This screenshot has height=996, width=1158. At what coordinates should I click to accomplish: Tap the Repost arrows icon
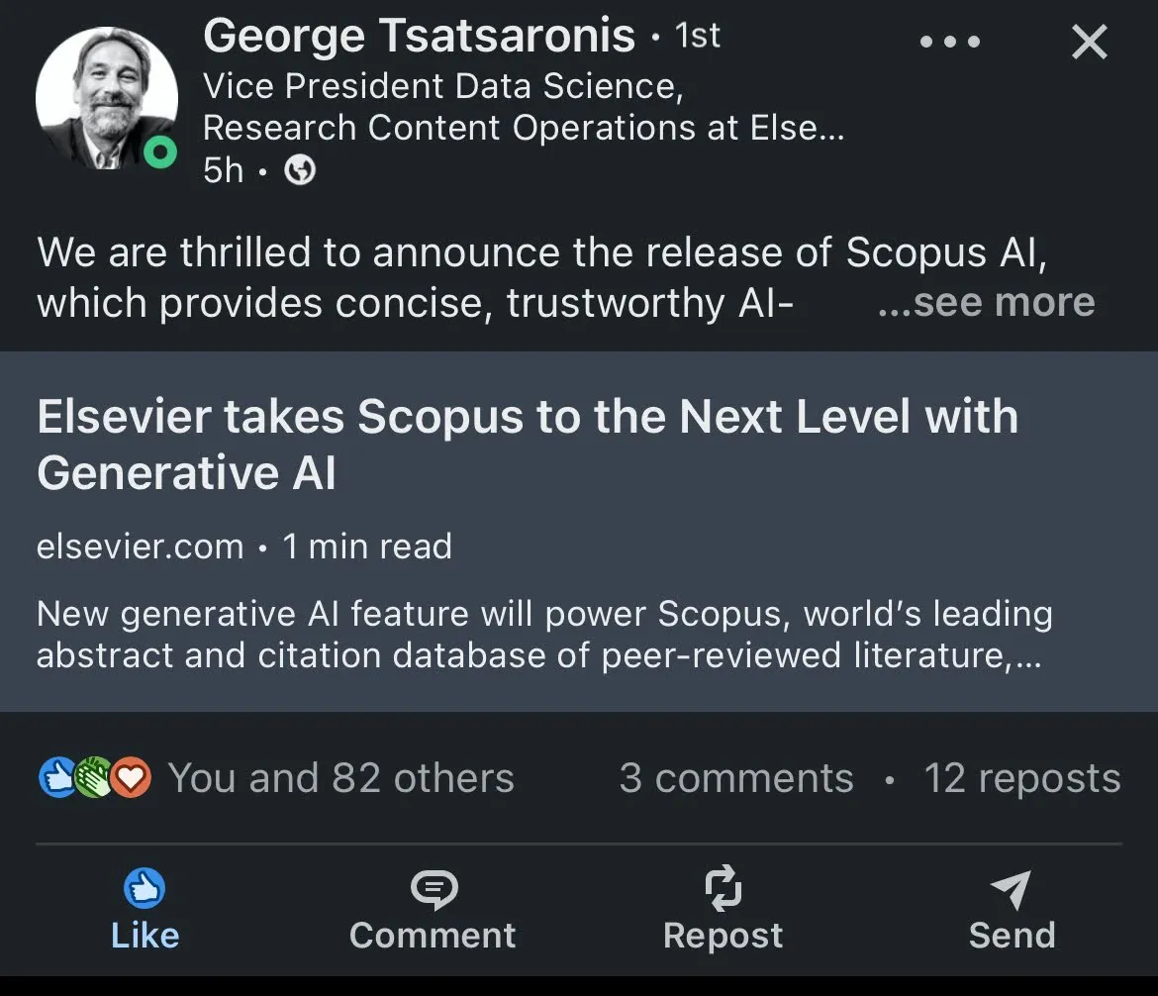coord(723,889)
